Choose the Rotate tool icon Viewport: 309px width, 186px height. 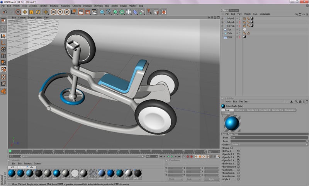click(x=38, y=12)
